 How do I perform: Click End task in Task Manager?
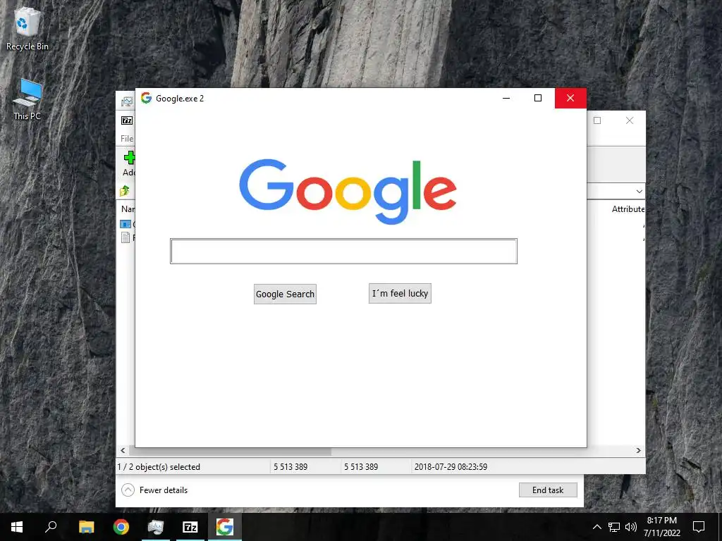[548, 490]
